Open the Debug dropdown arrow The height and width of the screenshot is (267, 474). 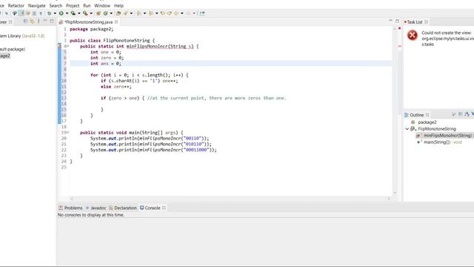[x=55, y=13]
